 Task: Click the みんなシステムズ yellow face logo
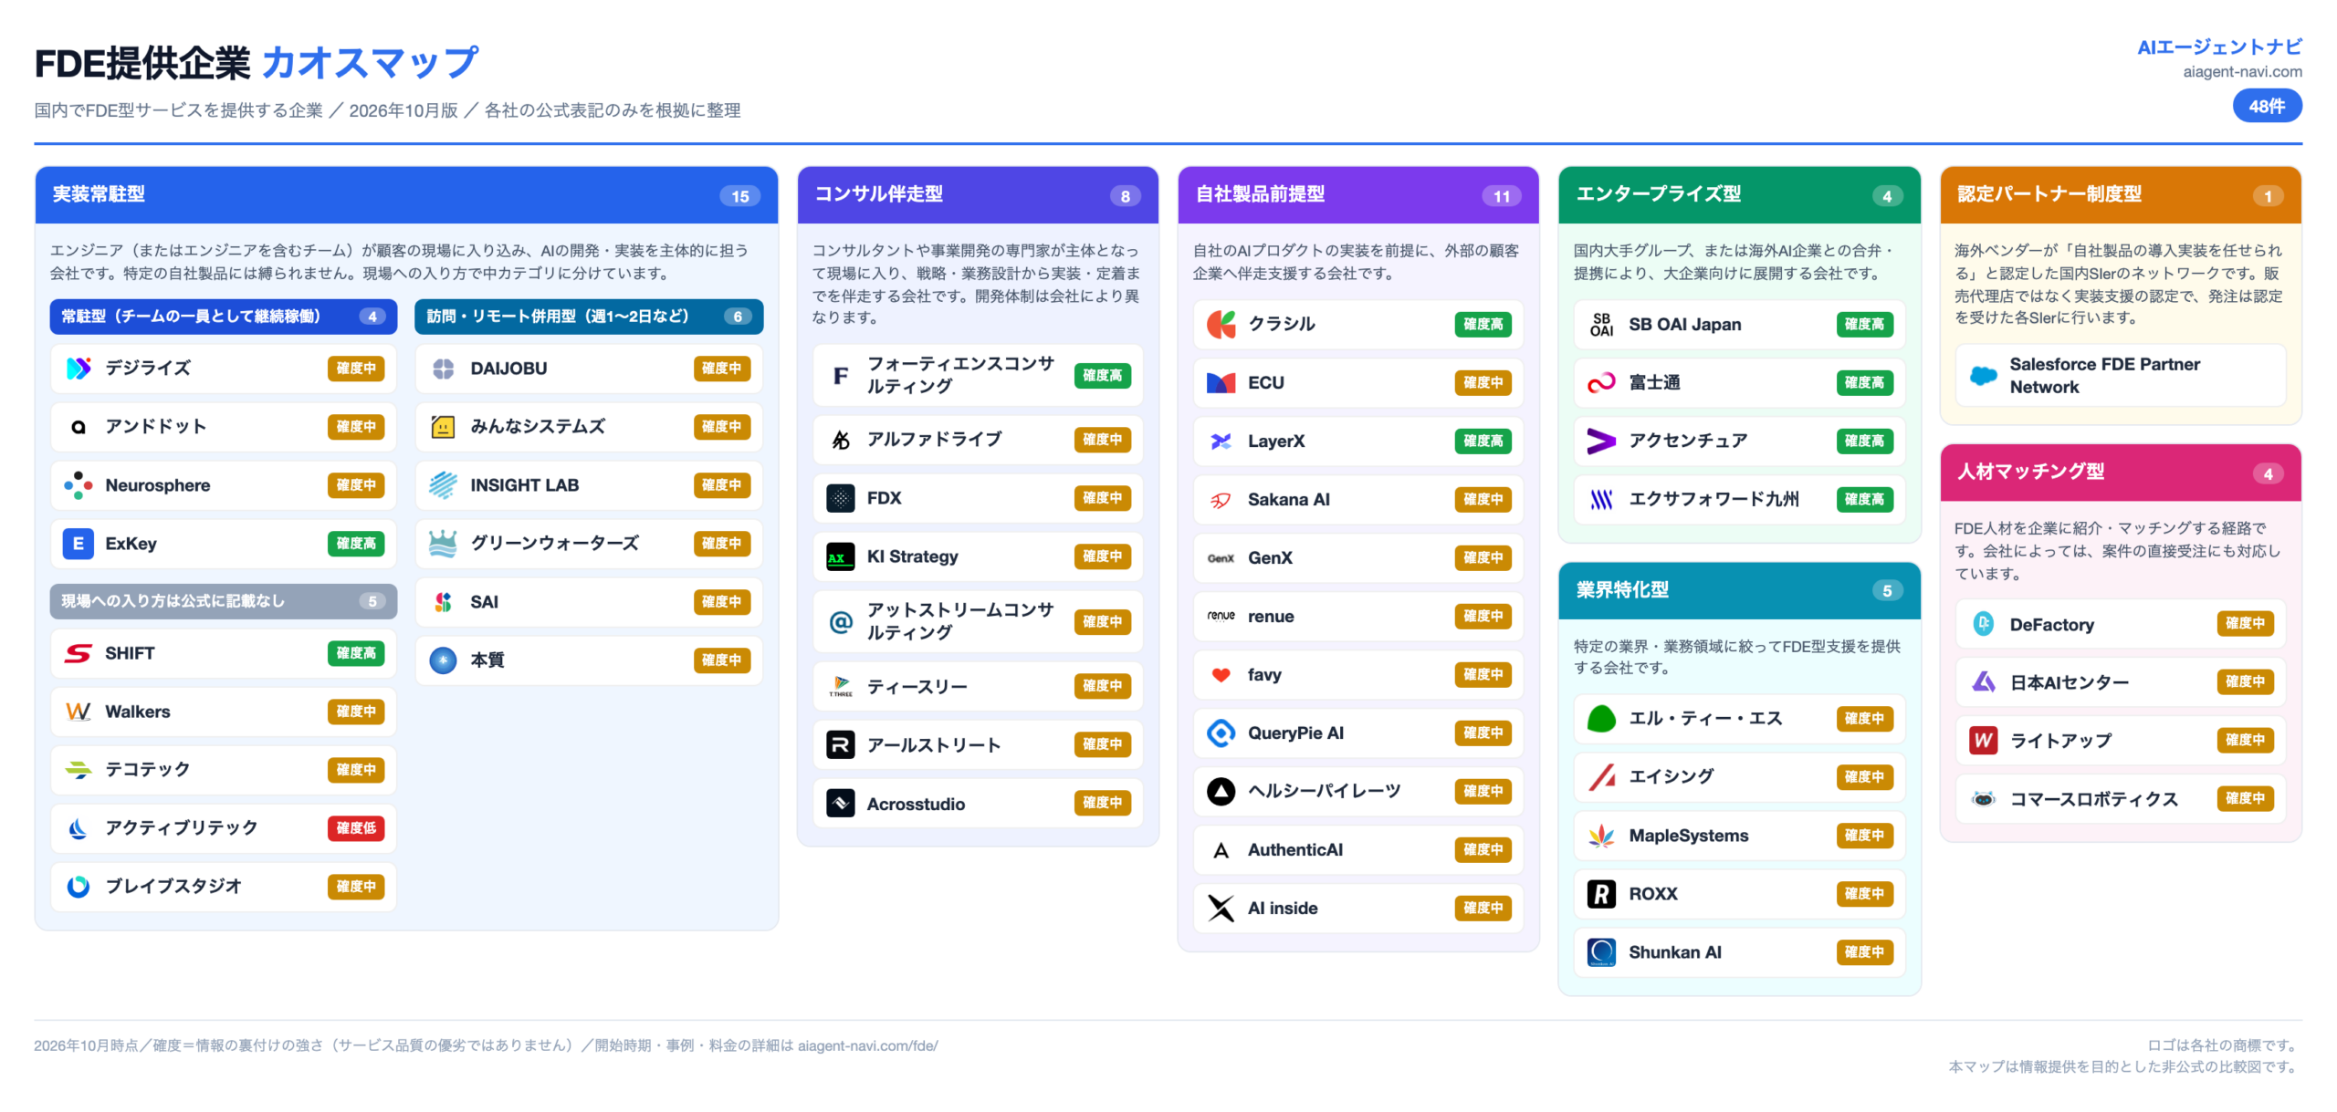(x=444, y=427)
